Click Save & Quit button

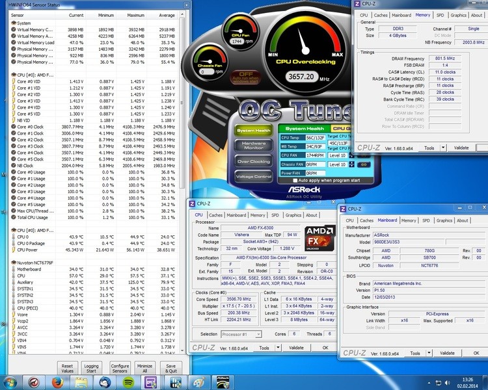pos(171,369)
